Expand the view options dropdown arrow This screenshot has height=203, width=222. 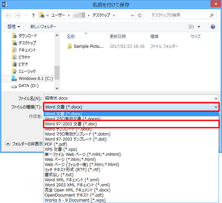click(199, 27)
